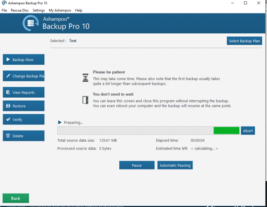
Task: Click the door icon beside You don't need to wait
Action: pos(85,100)
